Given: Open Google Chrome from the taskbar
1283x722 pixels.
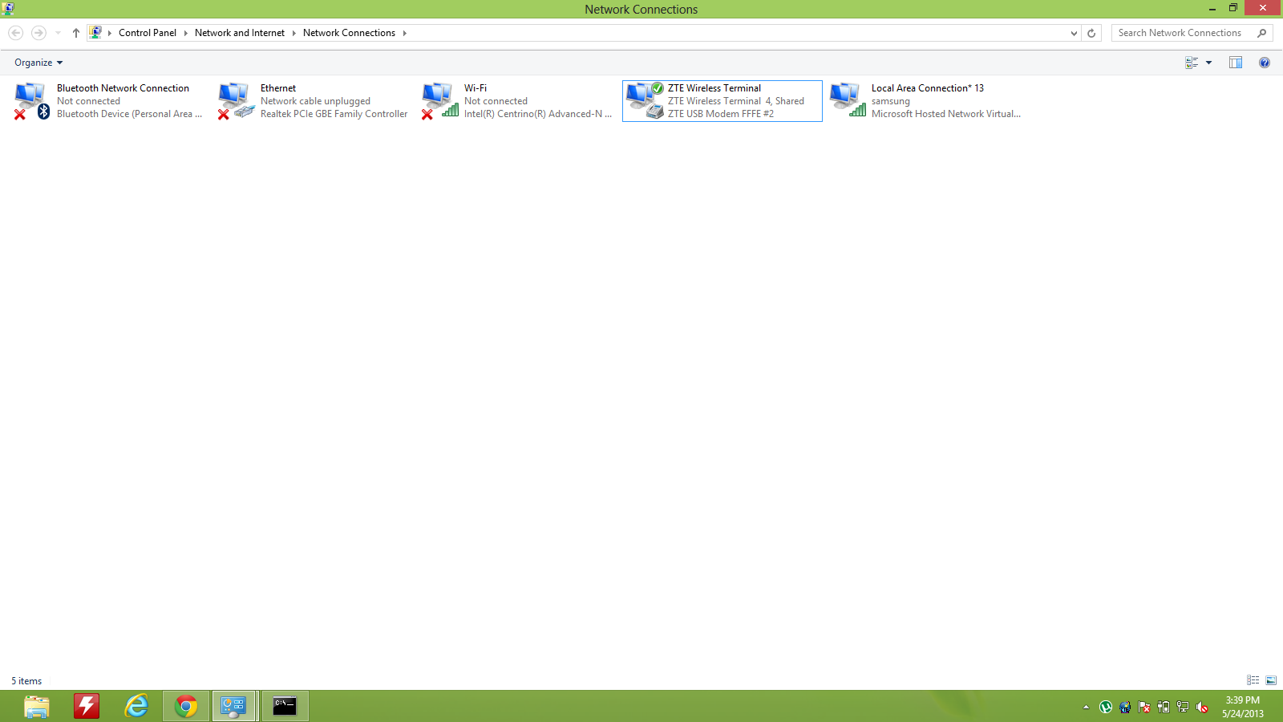Looking at the screenshot, I should (x=186, y=706).
